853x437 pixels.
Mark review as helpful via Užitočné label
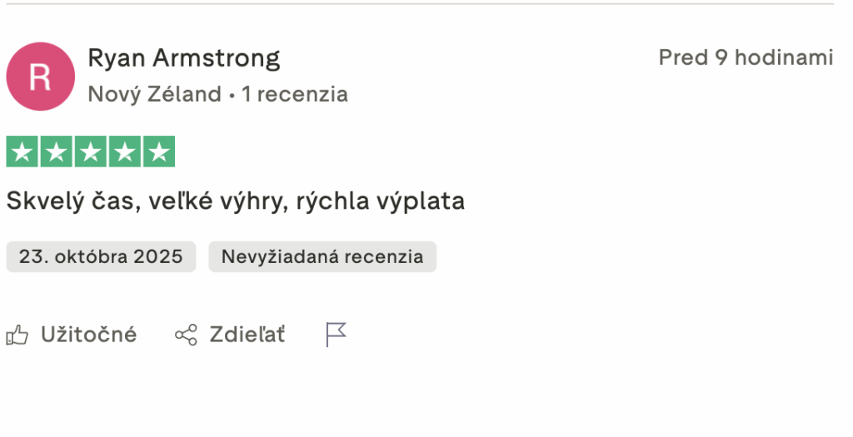(x=89, y=335)
